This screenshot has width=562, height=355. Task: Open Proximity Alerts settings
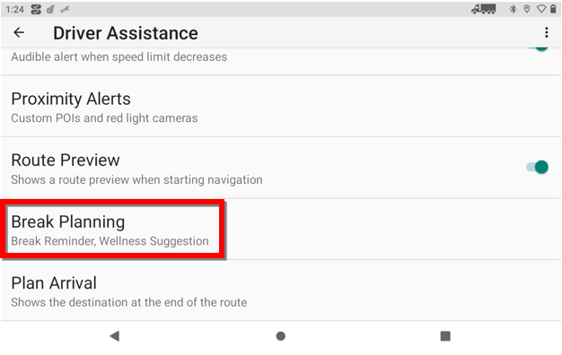281,107
